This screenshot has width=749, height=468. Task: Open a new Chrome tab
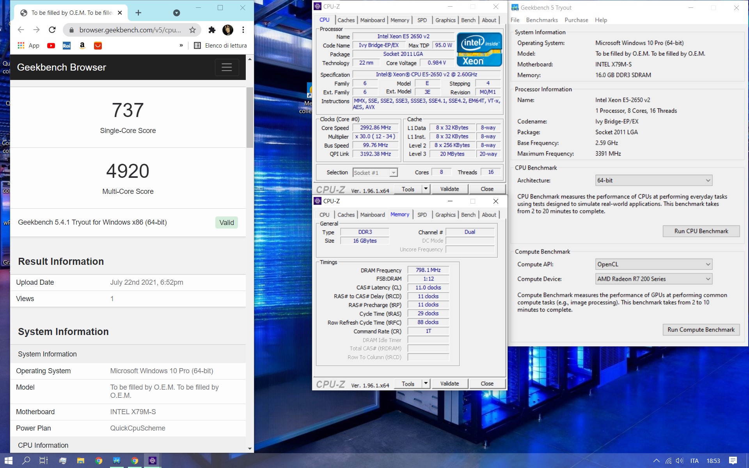click(138, 13)
